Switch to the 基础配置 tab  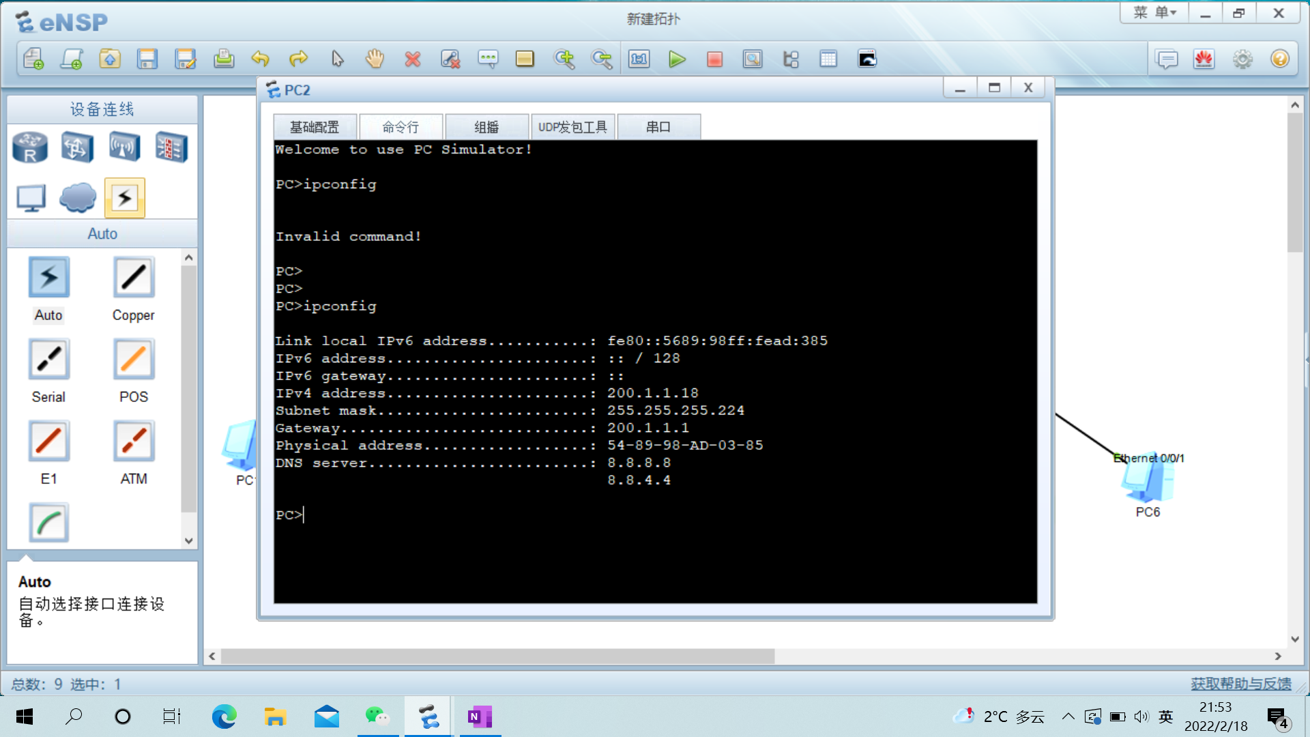[315, 127]
